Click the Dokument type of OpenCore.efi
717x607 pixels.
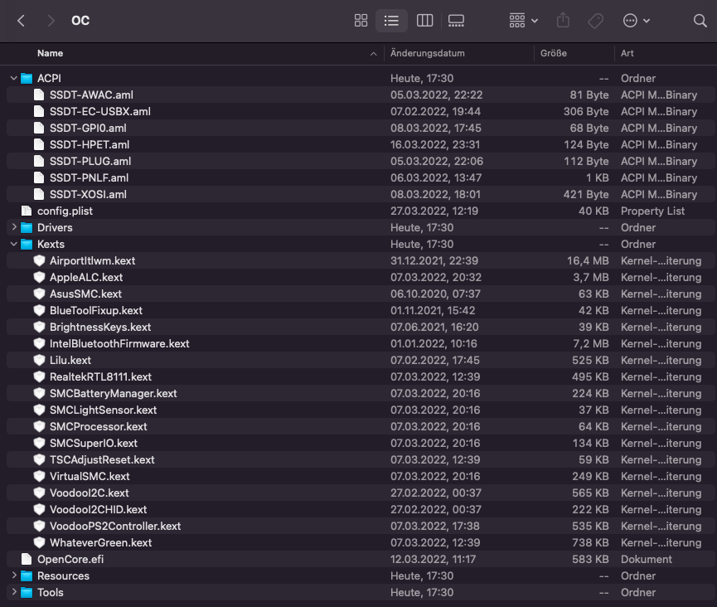click(x=646, y=559)
